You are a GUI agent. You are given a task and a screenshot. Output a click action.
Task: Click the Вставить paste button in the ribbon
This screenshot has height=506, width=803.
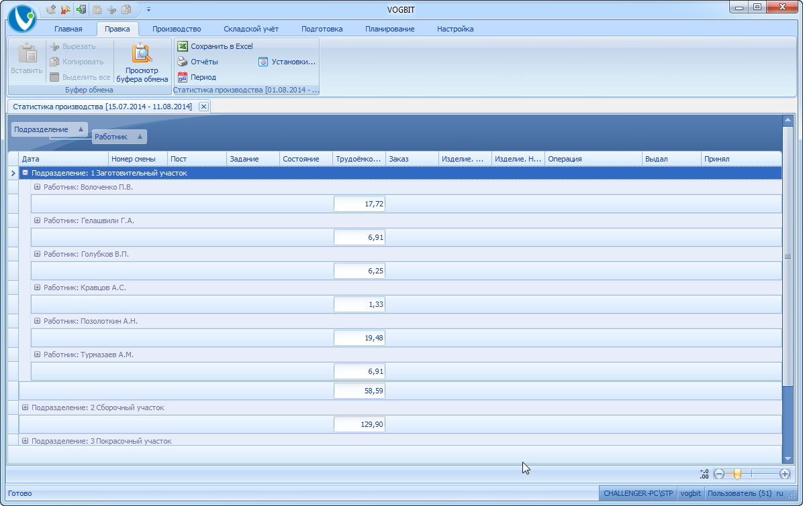point(27,59)
